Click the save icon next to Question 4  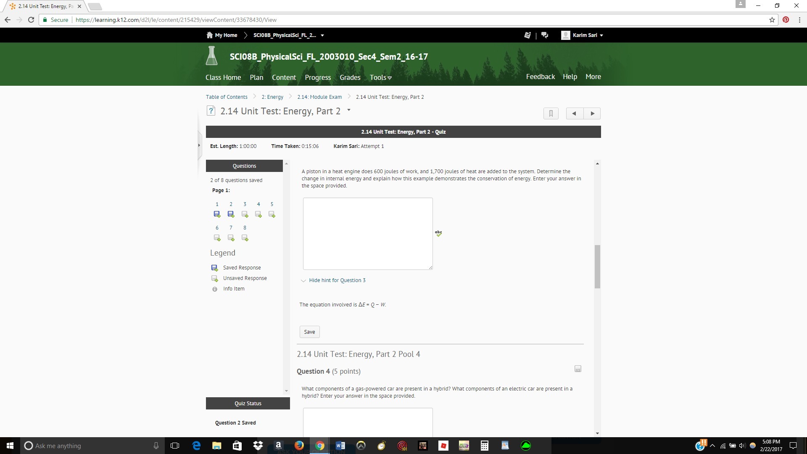(x=578, y=369)
